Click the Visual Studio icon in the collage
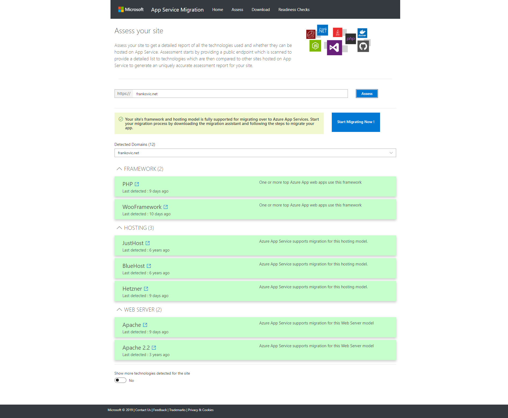Image resolution: width=508 pixels, height=418 pixels. pos(334,47)
